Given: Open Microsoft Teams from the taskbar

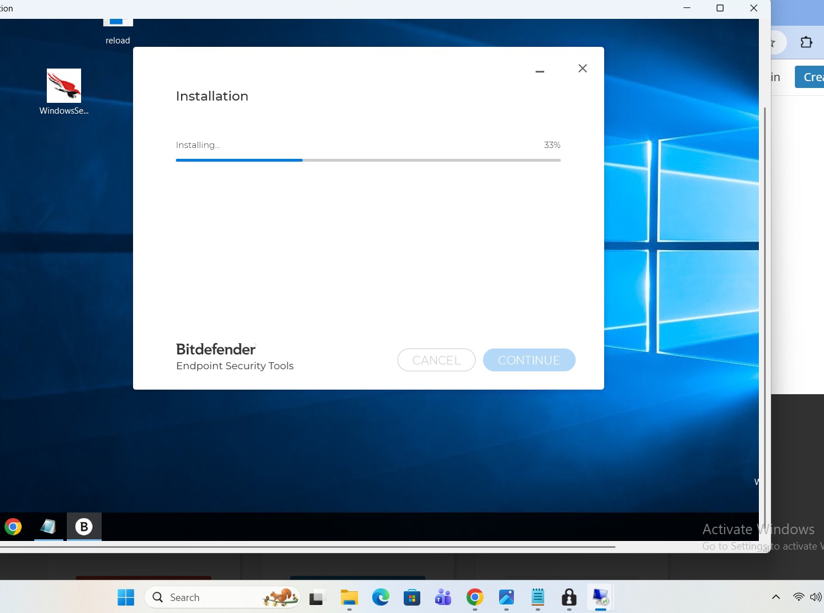Looking at the screenshot, I should tap(443, 598).
